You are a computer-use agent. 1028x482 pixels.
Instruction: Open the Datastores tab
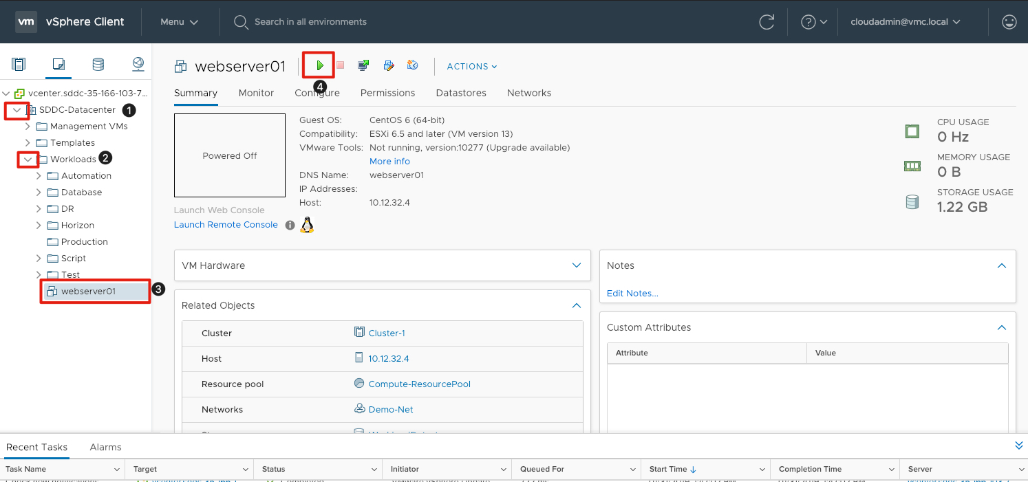[461, 93]
